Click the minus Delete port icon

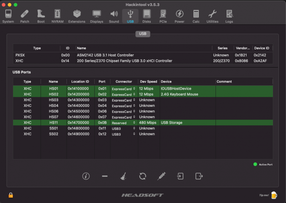pyautogui.click(x=105, y=176)
